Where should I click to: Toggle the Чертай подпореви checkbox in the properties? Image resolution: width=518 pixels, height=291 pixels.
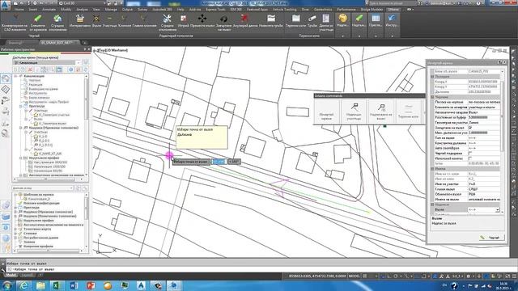tap(470, 153)
